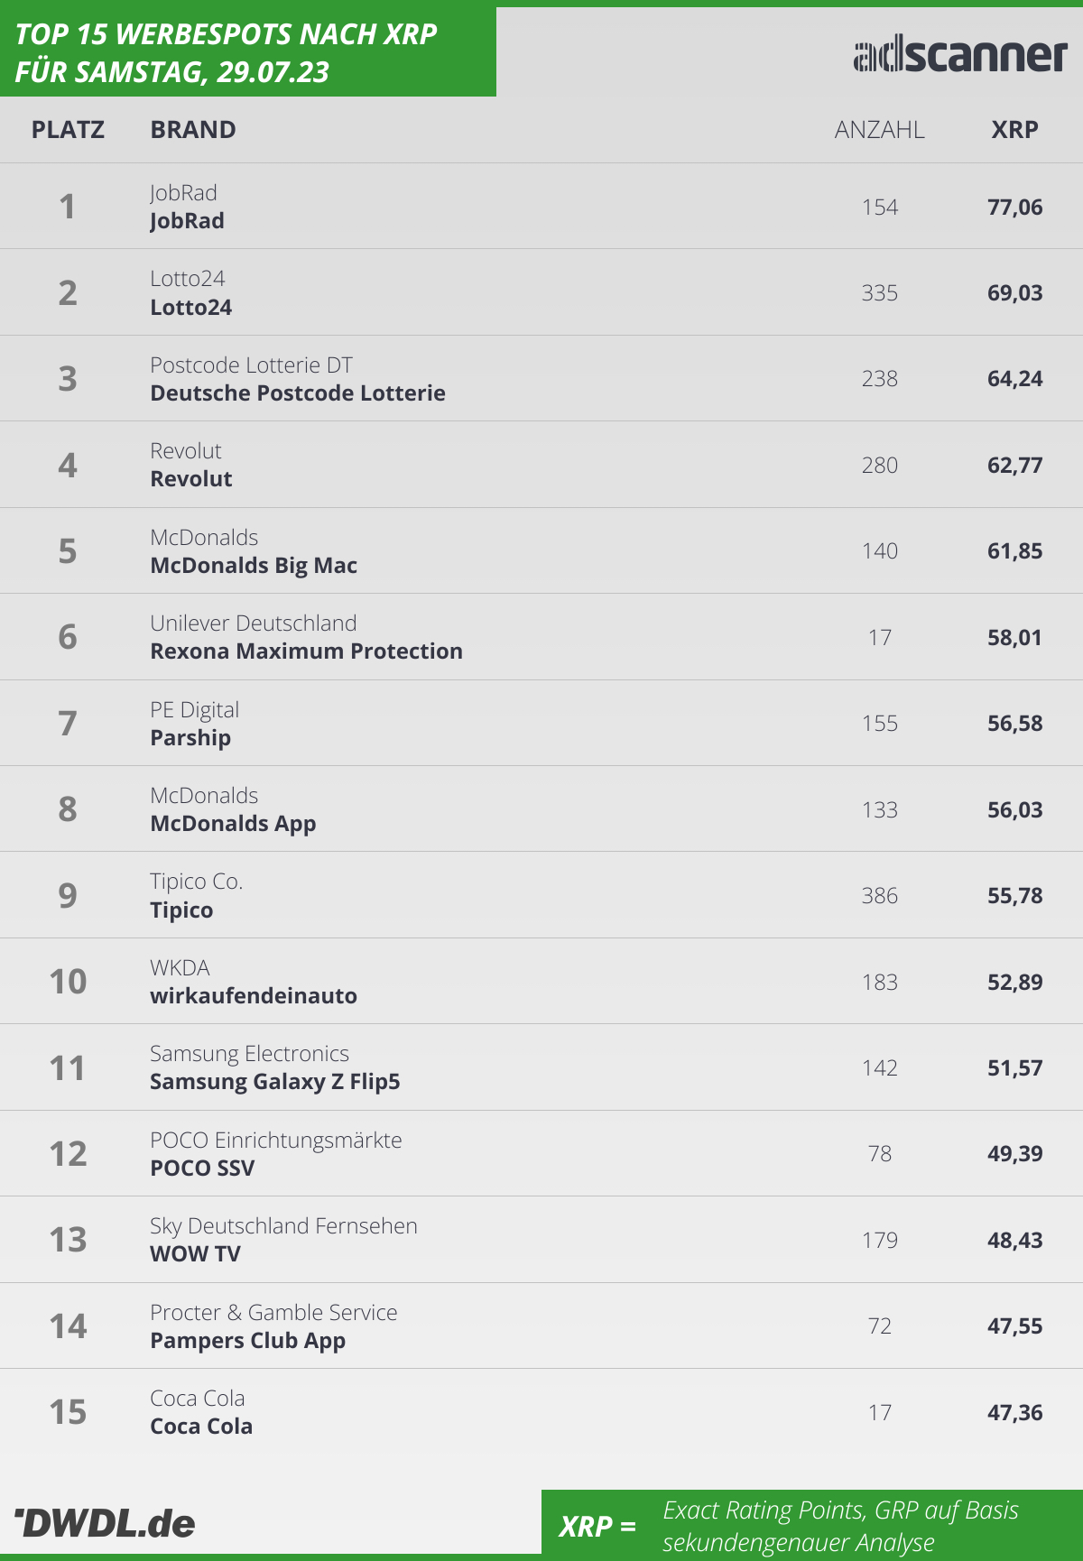Select the Parship brand name
Image resolution: width=1083 pixels, height=1561 pixels.
190,738
